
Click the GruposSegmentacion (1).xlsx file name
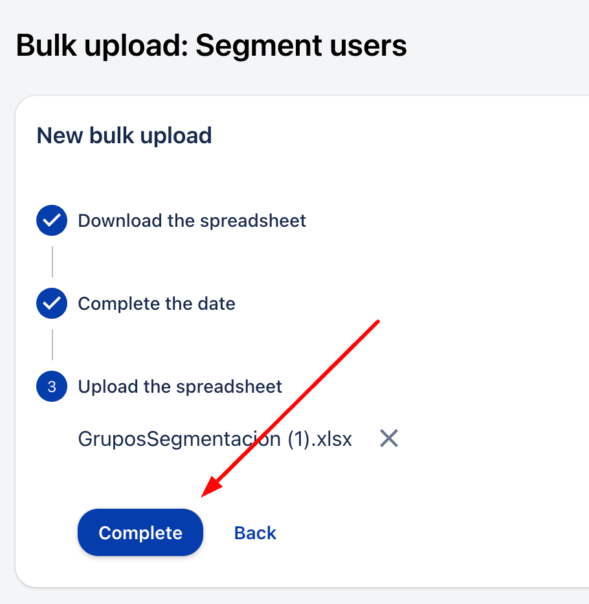pos(215,439)
